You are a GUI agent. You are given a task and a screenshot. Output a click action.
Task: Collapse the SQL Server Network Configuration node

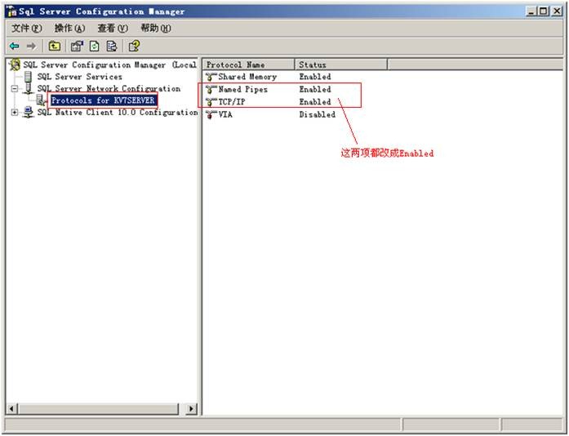click(x=15, y=88)
